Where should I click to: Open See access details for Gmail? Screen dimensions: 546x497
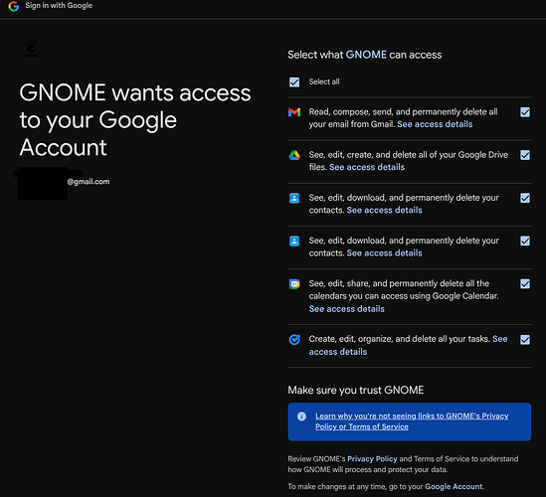click(x=435, y=124)
